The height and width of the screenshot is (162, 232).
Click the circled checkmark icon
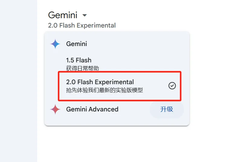172,86
